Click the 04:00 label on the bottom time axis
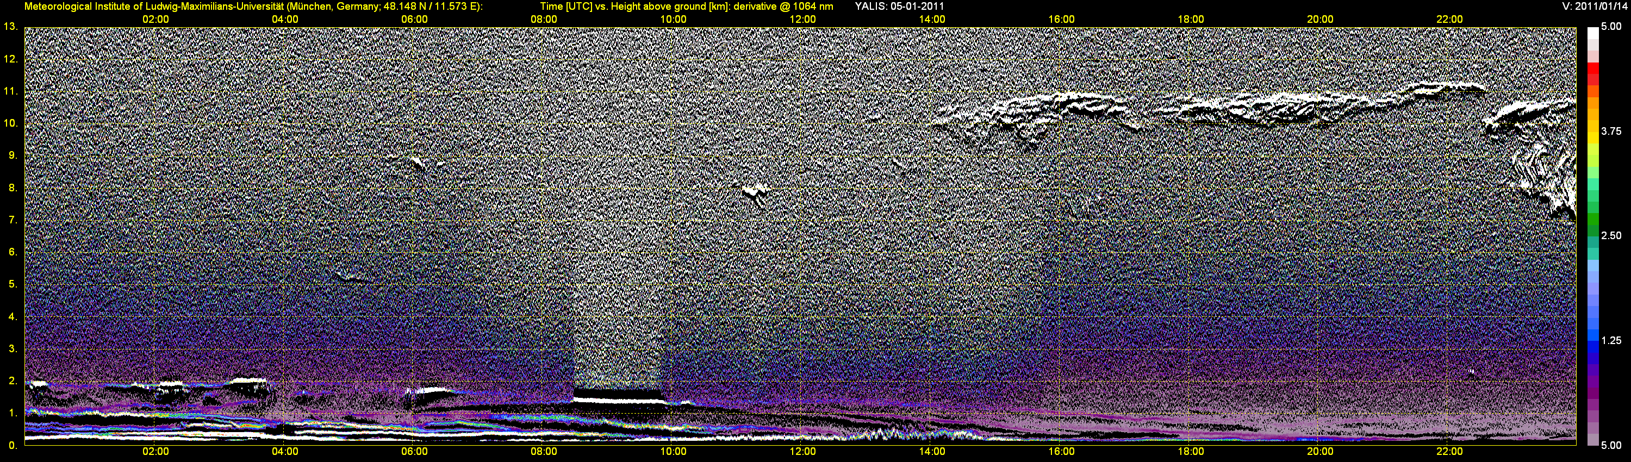This screenshot has width=1631, height=462. click(x=285, y=451)
